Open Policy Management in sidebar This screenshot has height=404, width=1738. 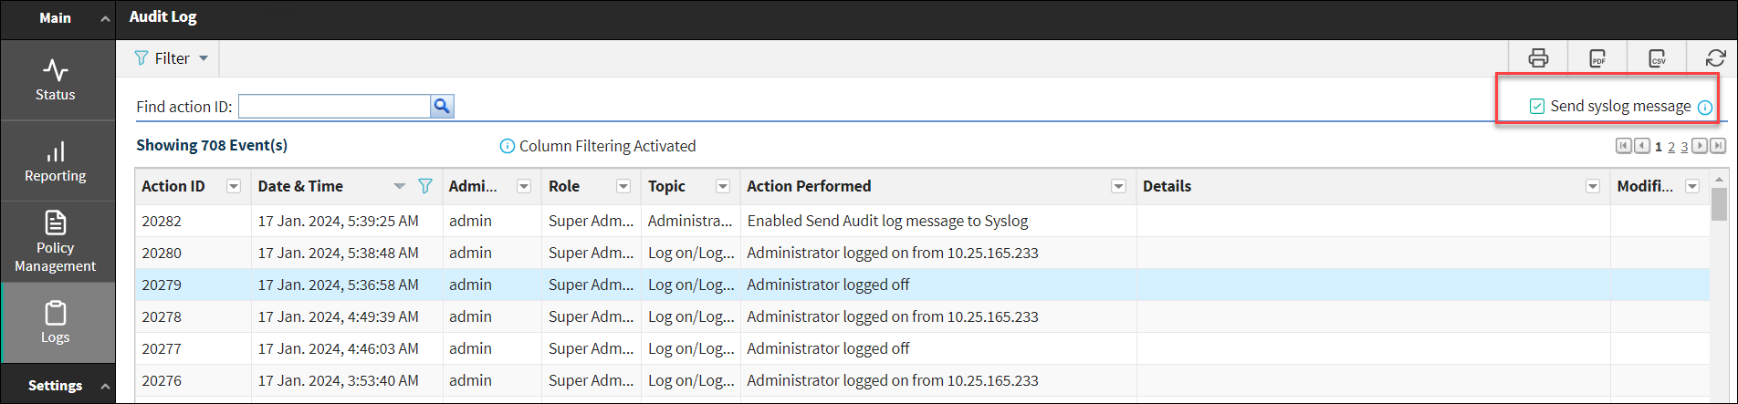[x=56, y=243]
